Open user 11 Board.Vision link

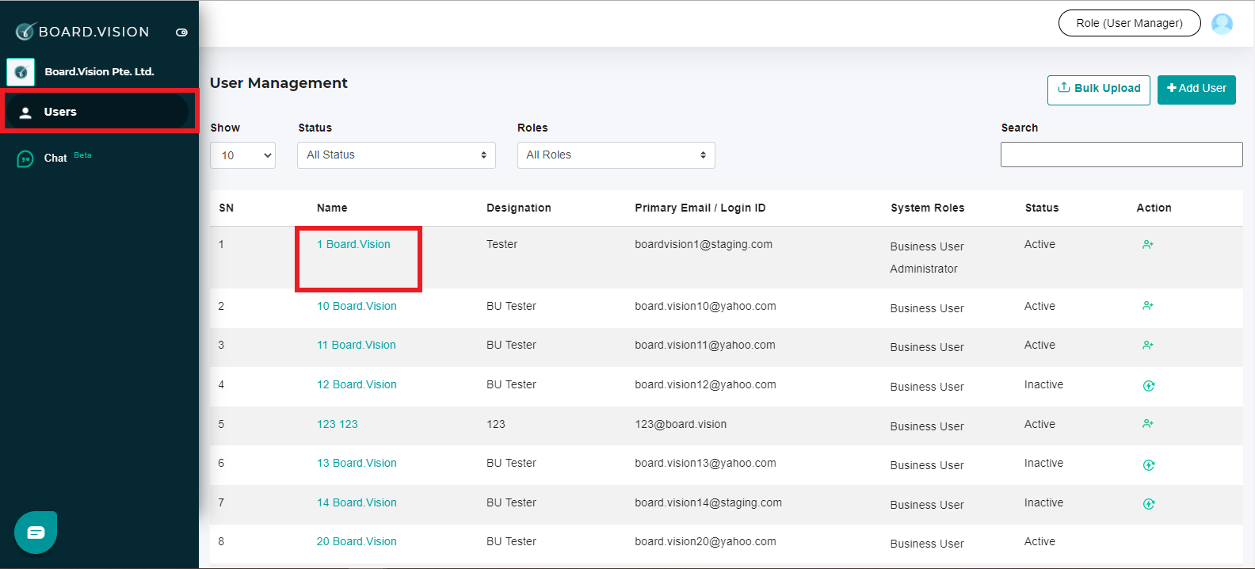tap(357, 345)
